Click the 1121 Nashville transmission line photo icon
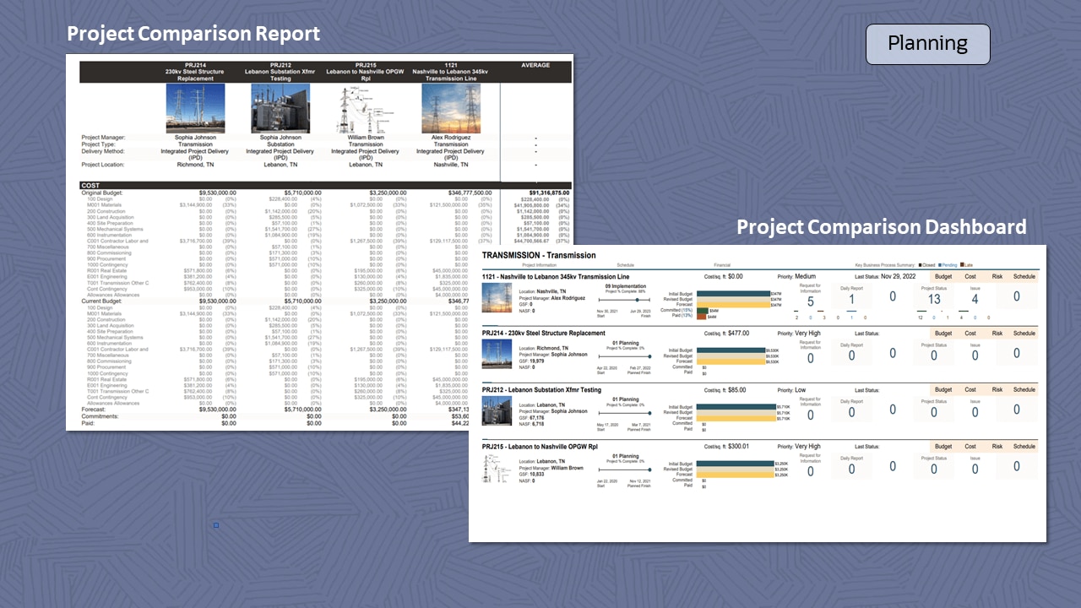1081x608 pixels. coord(497,296)
